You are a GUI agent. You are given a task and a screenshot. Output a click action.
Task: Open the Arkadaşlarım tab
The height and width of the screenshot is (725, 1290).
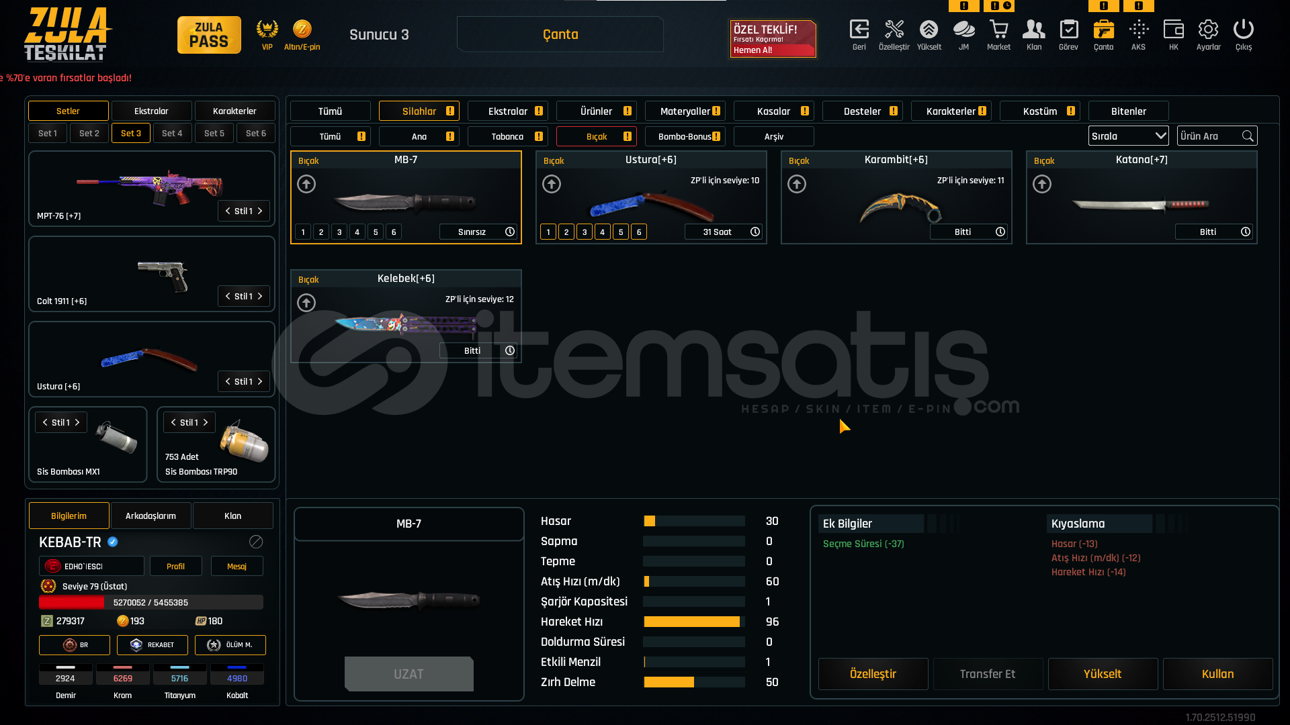click(150, 516)
